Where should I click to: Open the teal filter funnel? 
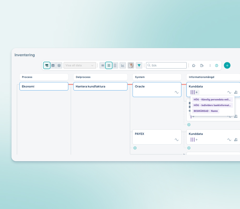139,65
